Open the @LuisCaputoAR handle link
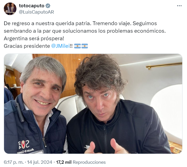The width and height of the screenshot is (187, 167). [x=36, y=12]
